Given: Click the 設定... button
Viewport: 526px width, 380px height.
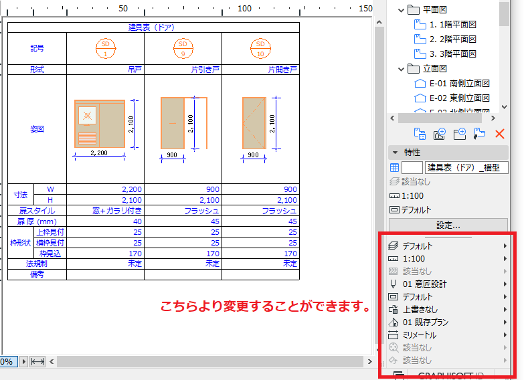Looking at the screenshot, I should point(448,225).
